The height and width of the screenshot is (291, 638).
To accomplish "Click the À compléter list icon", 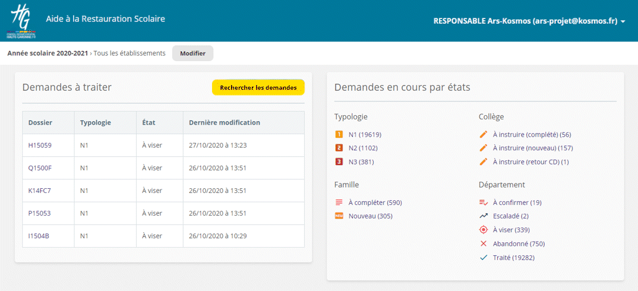I will [x=339, y=203].
